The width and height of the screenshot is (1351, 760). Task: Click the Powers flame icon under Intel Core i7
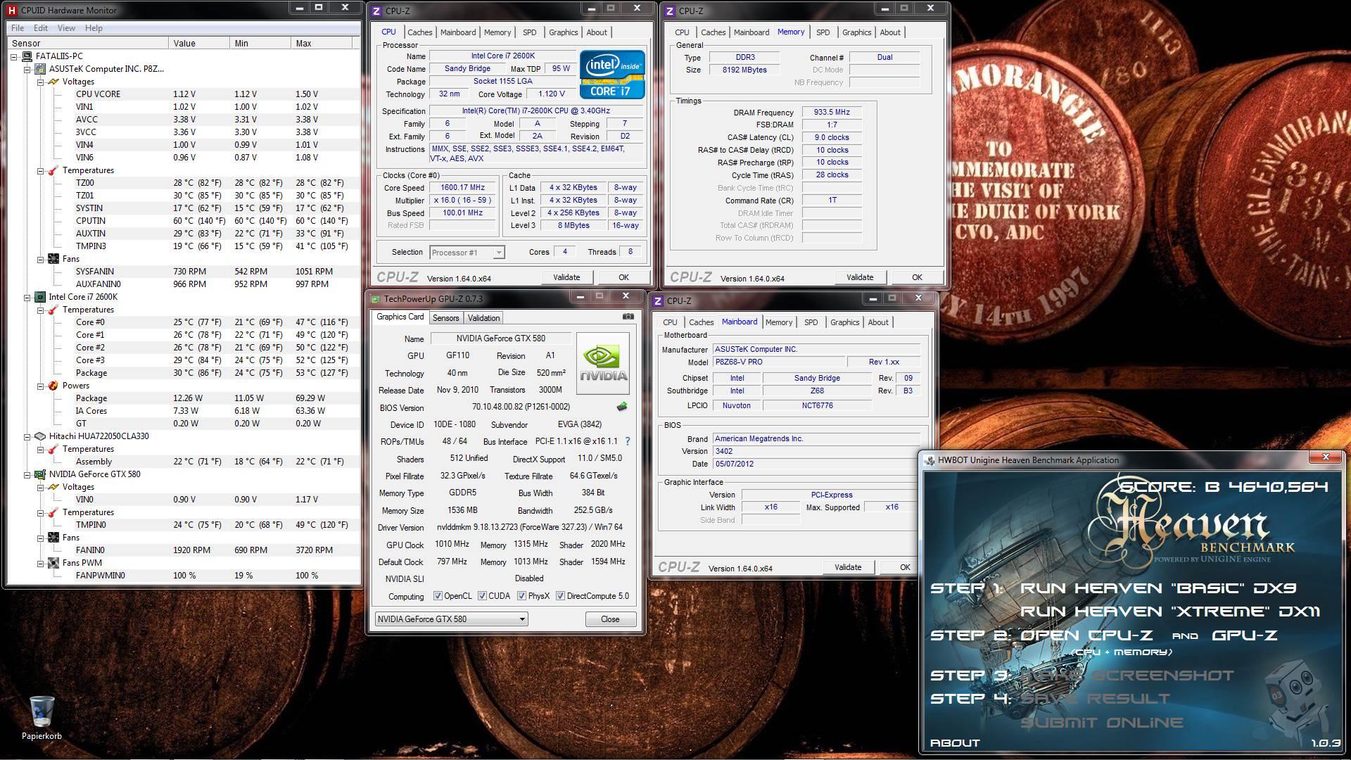pyautogui.click(x=53, y=386)
